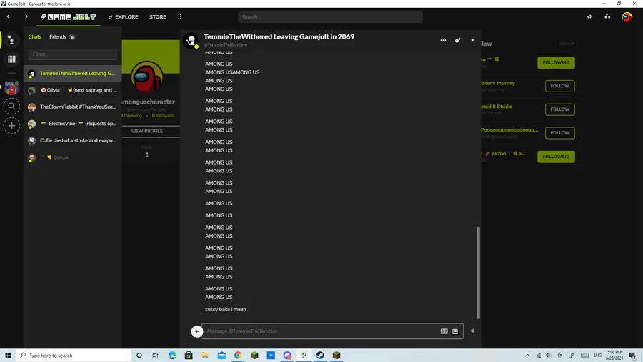643x362 pixels.
Task: Open Google Chrome from taskbar
Action: coord(238,356)
